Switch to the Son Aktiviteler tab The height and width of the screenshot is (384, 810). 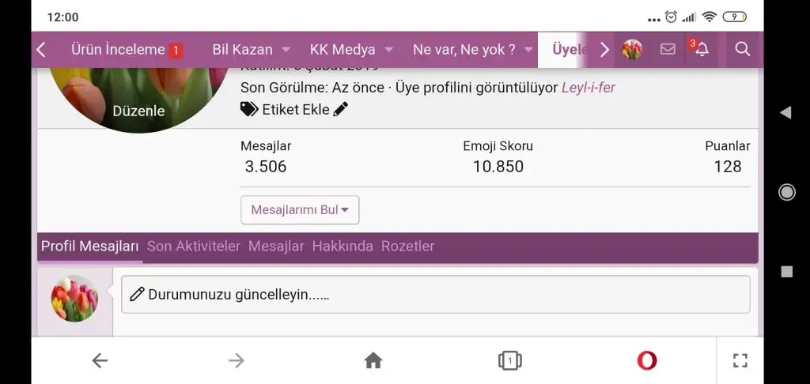(x=194, y=247)
